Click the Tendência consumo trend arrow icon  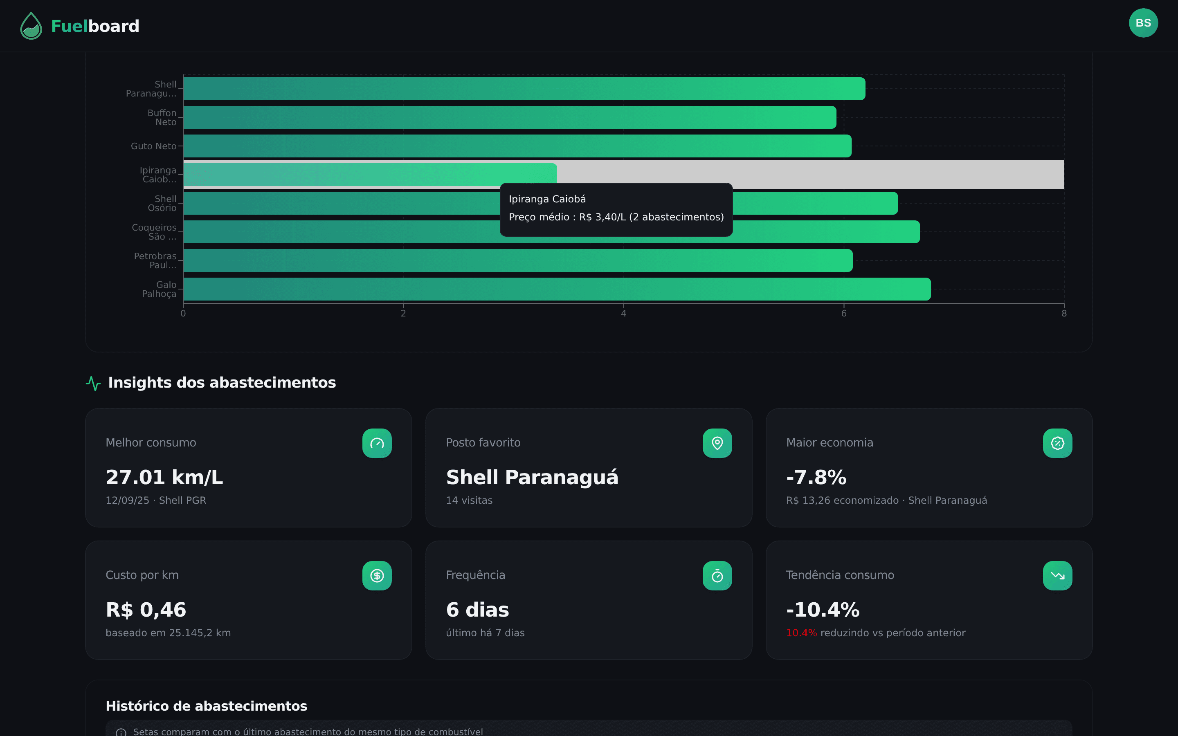(x=1057, y=575)
